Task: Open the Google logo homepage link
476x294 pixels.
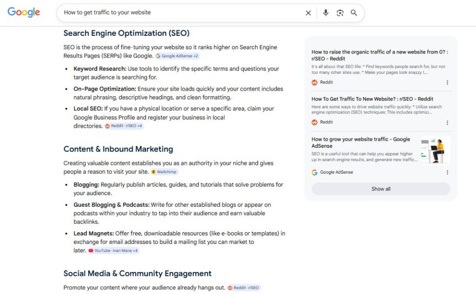Action: (x=24, y=12)
